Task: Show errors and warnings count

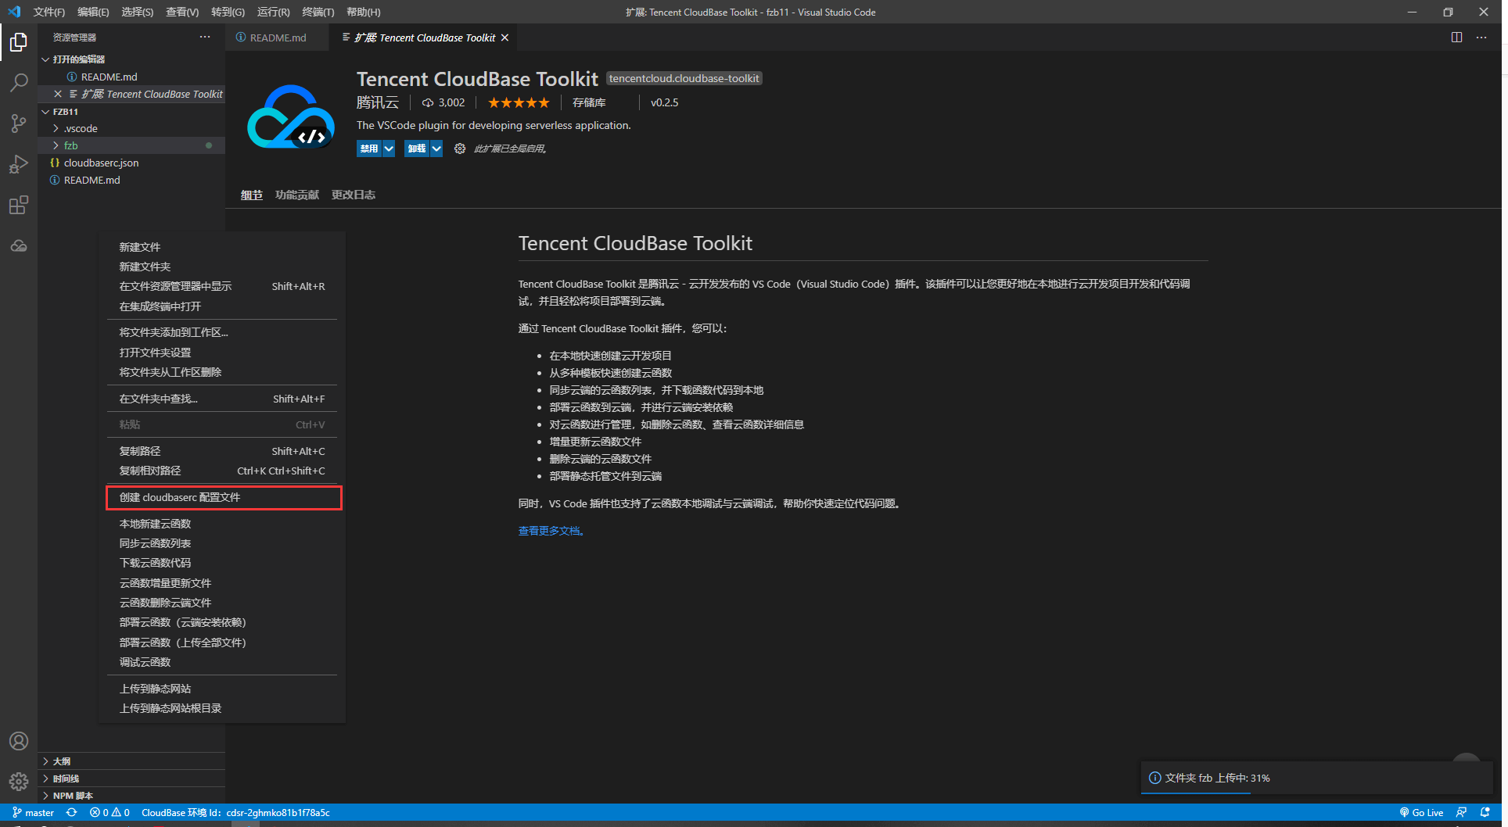Action: pyautogui.click(x=110, y=812)
